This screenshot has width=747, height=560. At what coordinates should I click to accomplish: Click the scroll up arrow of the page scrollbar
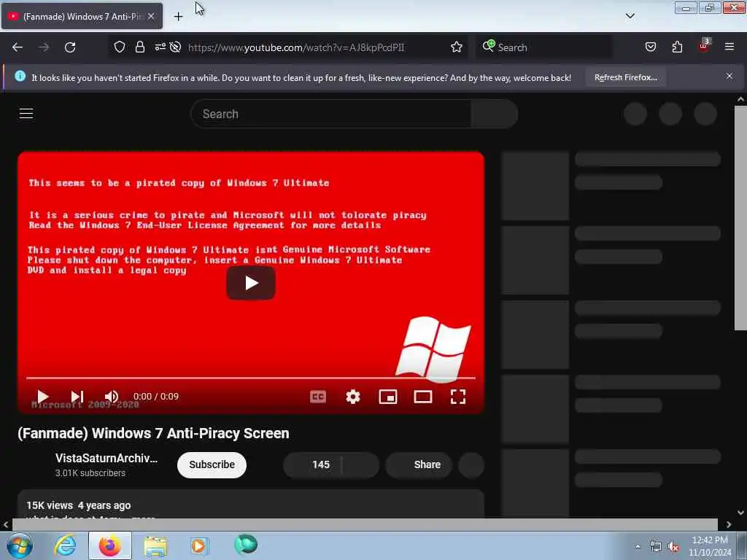740,99
